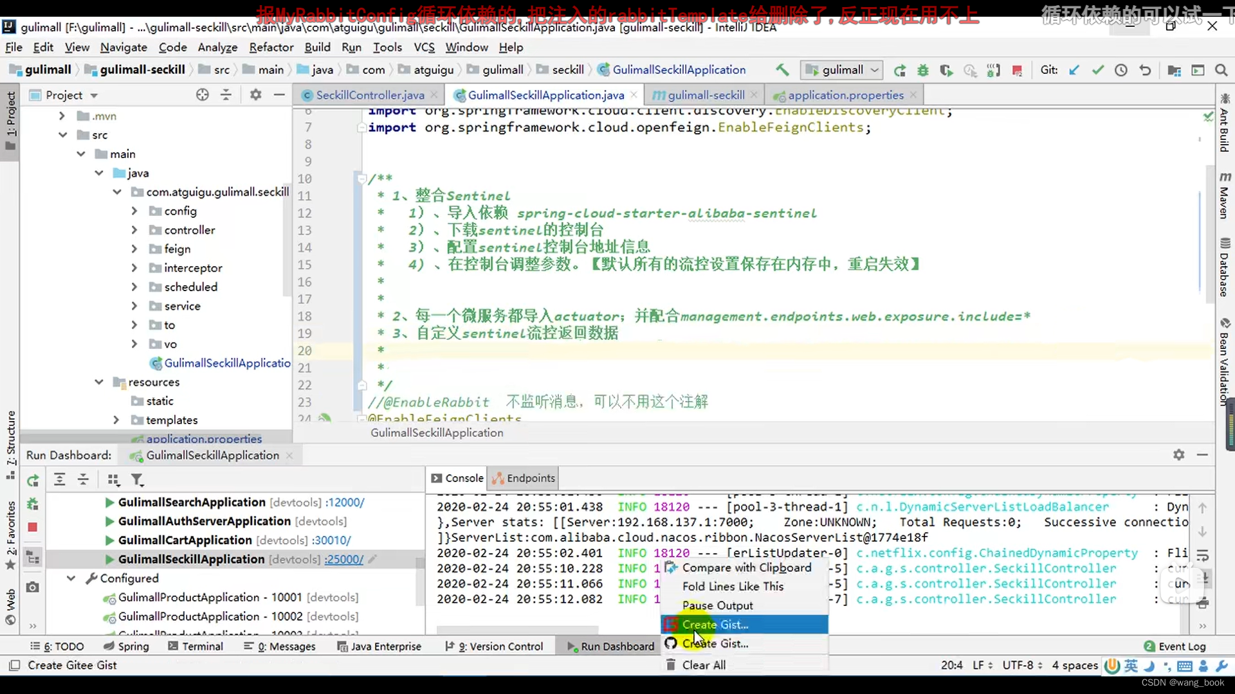Open the Database side panel

click(x=1224, y=267)
